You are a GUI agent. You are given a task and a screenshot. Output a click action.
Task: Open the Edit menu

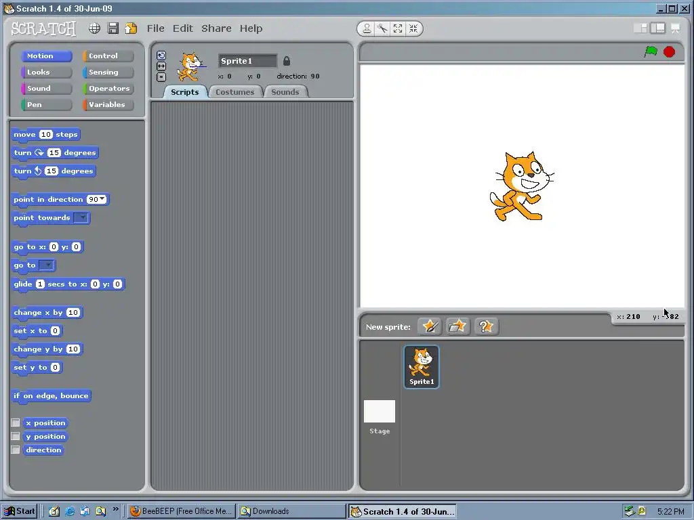183,28
